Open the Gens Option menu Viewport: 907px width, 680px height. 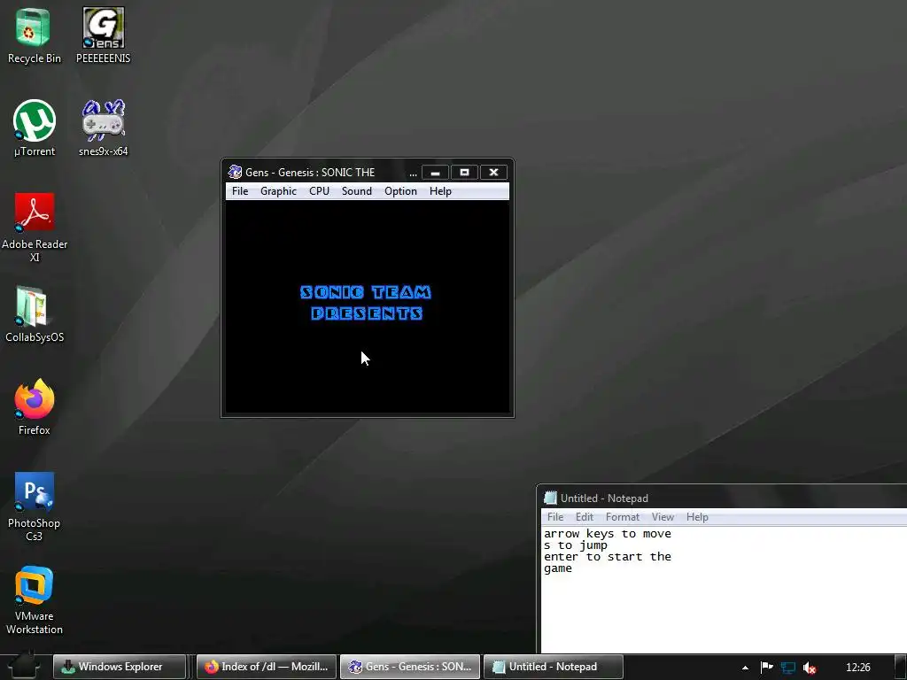click(x=401, y=191)
